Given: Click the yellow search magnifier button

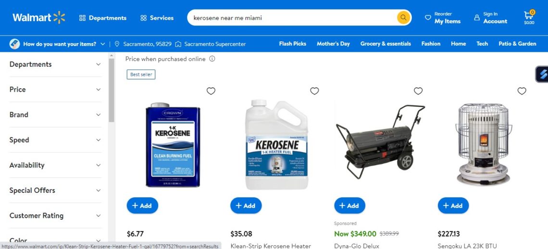Looking at the screenshot, I should click(x=403, y=17).
